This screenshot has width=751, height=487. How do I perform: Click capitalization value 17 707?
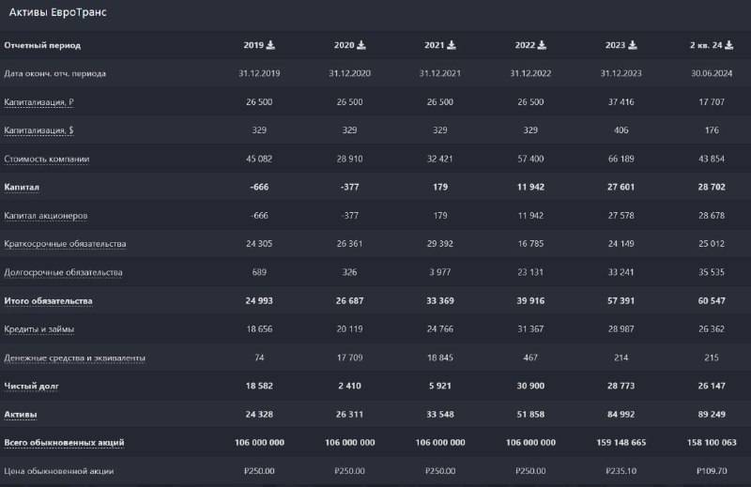coord(712,102)
